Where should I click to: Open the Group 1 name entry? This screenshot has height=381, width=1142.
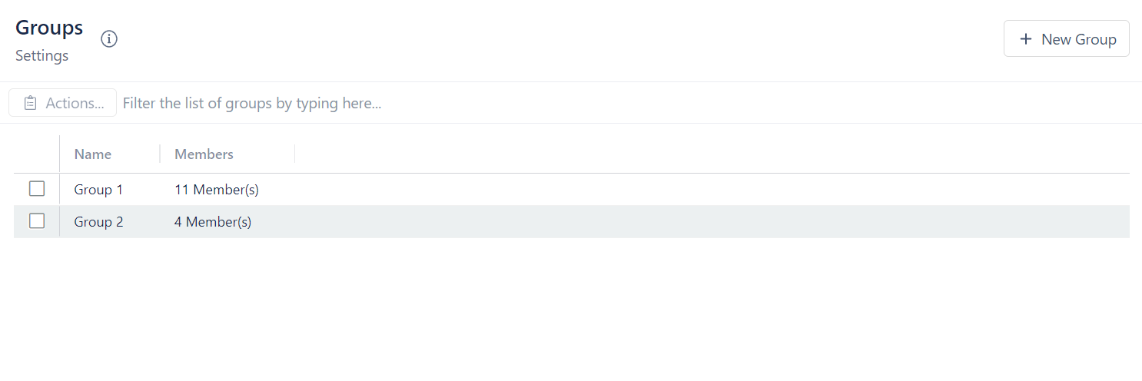point(98,190)
